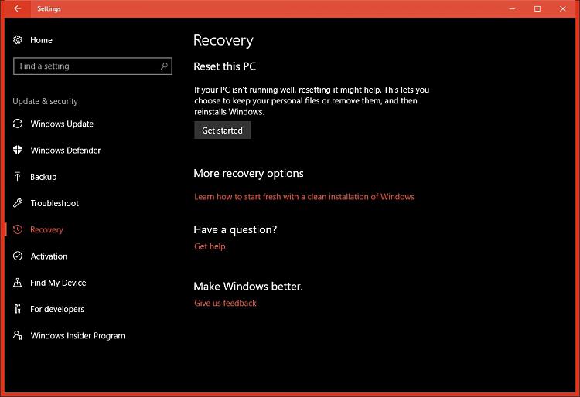Viewport: 580px width, 397px height.
Task: Go to Find My Device
Action: coord(58,283)
